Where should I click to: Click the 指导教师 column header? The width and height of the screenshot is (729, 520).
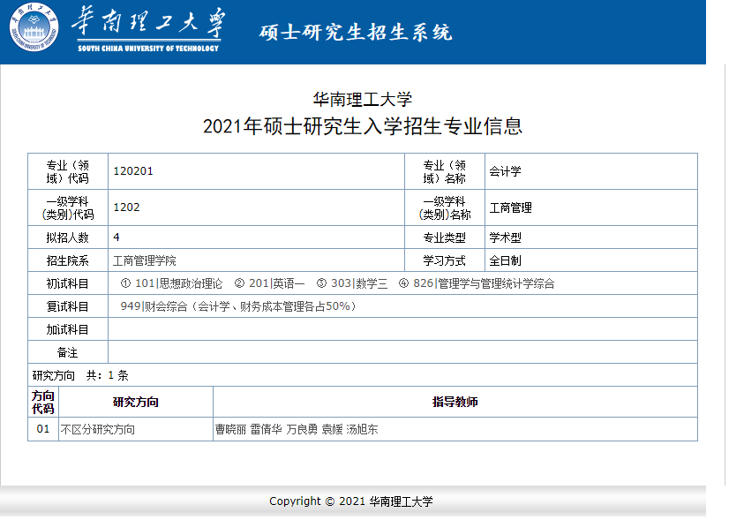point(455,403)
